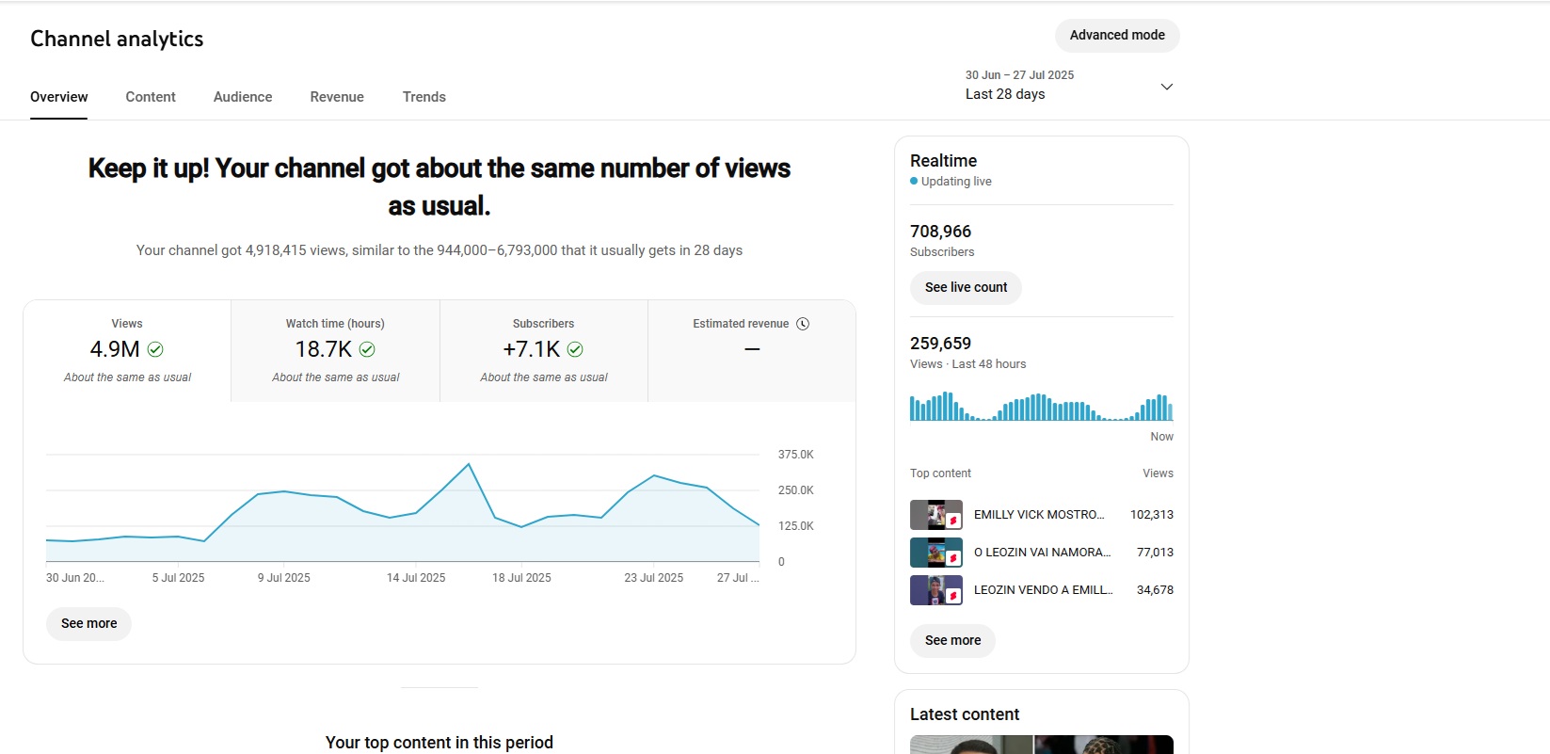Click the green checkmark beside Watch time 18.7K

point(367,349)
